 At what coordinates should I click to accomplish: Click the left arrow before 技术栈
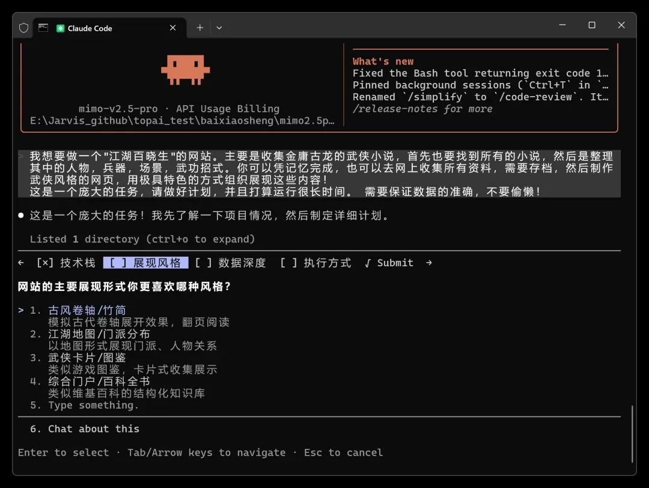21,263
